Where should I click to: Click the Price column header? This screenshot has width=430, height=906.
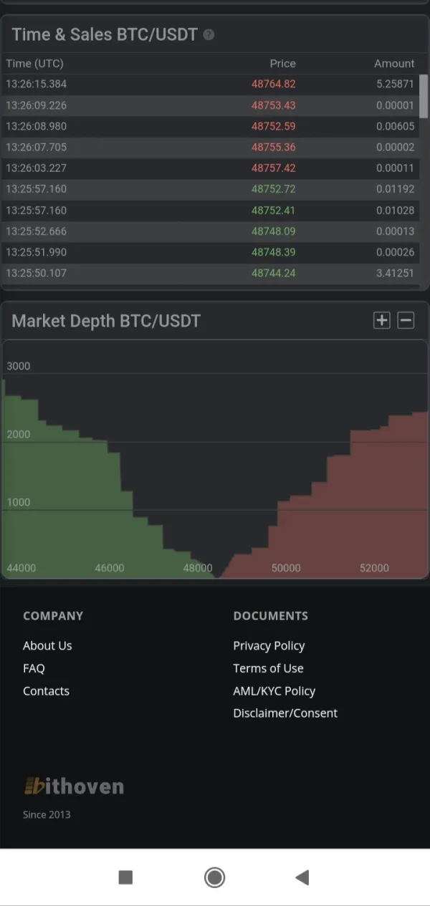(282, 64)
